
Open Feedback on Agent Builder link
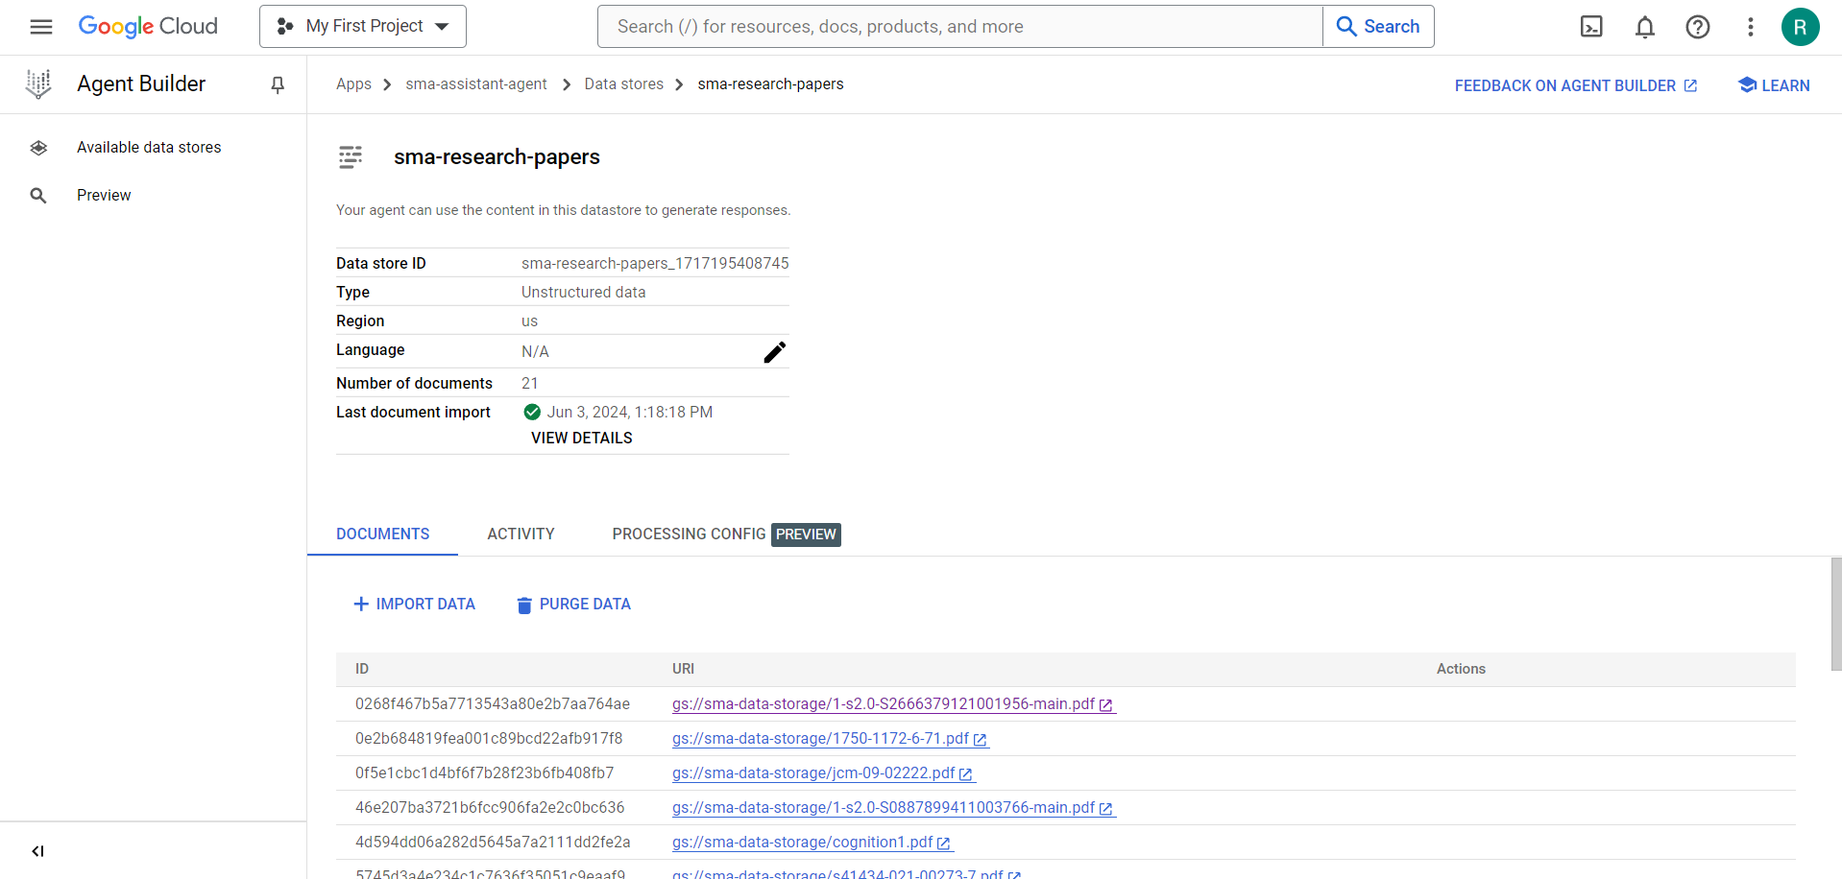(x=1576, y=85)
